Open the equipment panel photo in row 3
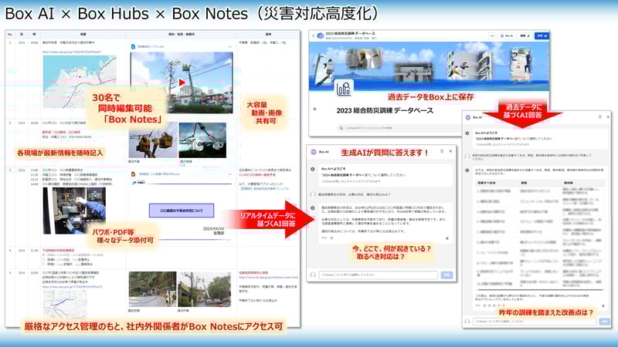Image resolution: width=618 pixels, height=347 pixels. (x=74, y=211)
